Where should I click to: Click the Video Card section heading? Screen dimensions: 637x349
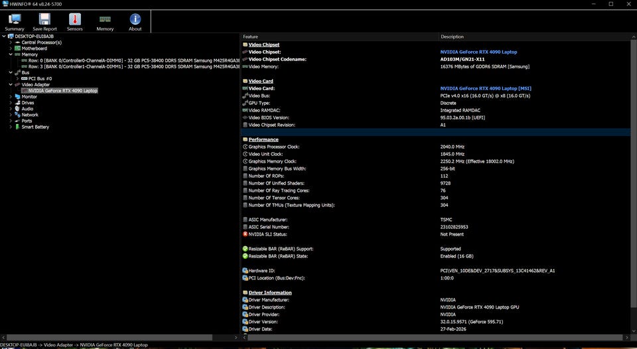pos(261,81)
